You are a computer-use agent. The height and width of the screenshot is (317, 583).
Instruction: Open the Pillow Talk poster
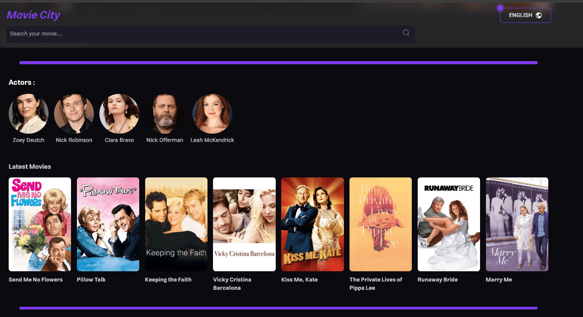(108, 224)
